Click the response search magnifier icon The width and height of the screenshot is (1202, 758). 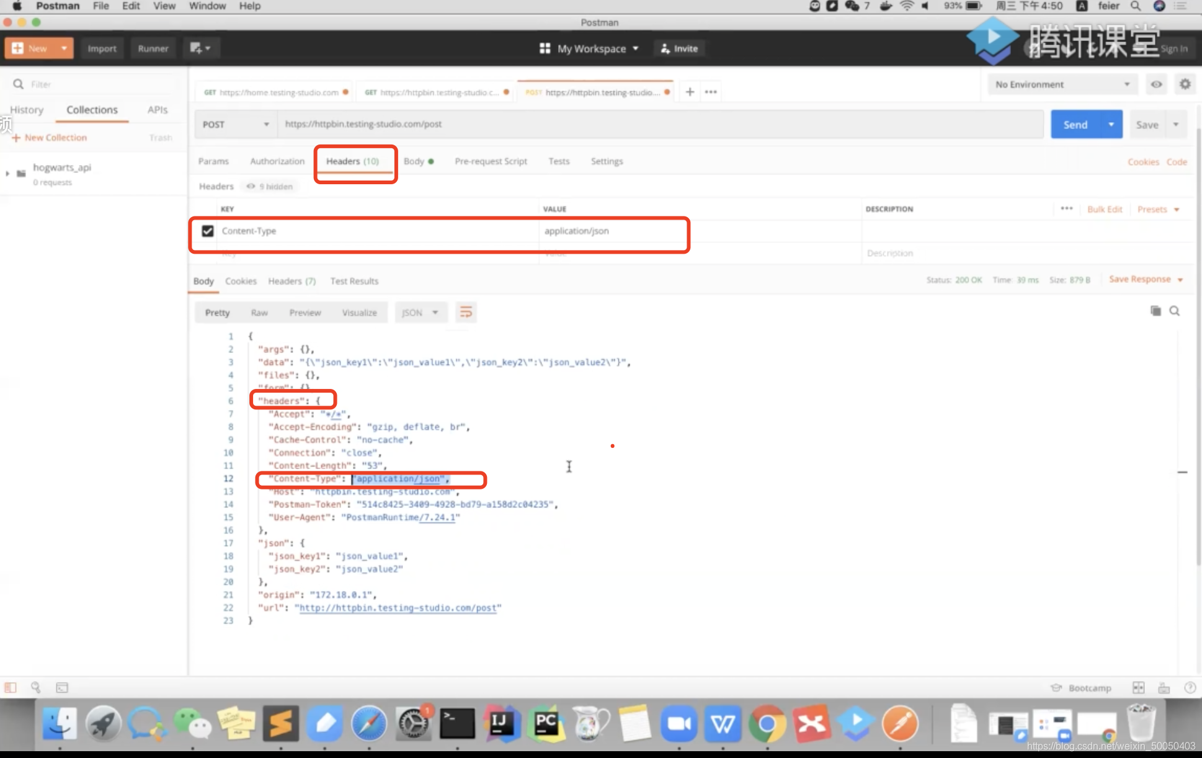(1175, 311)
